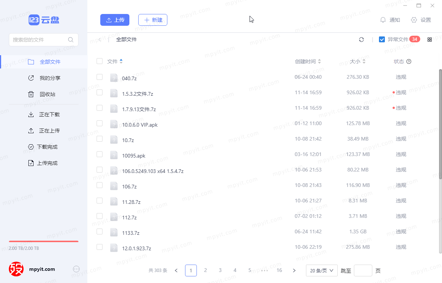The image size is (442, 283).
Task: Click the search magnifier icon
Action: 71,40
